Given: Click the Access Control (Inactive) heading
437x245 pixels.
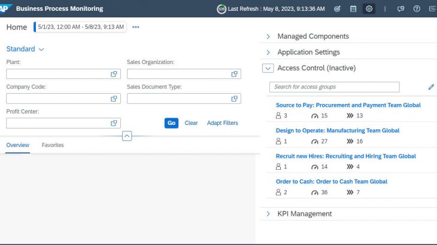Looking at the screenshot, I should click(317, 68).
